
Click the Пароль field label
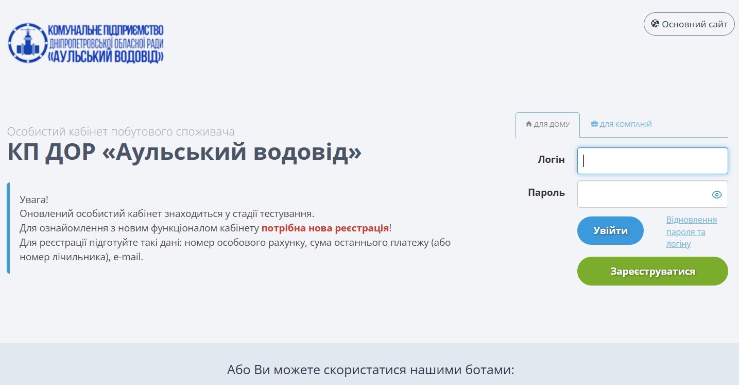coord(546,193)
